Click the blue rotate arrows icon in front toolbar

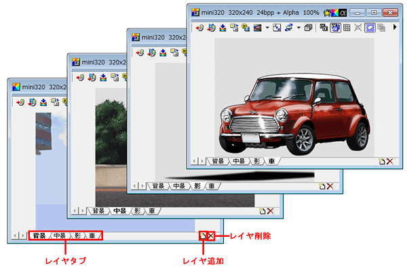289,28
